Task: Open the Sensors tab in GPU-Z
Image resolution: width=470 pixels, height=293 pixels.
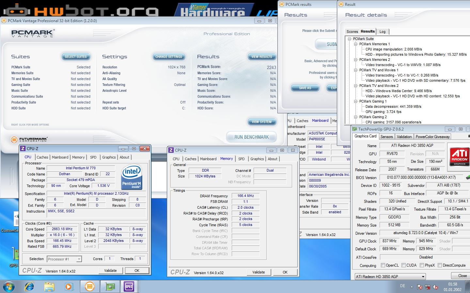Action: 386,137
